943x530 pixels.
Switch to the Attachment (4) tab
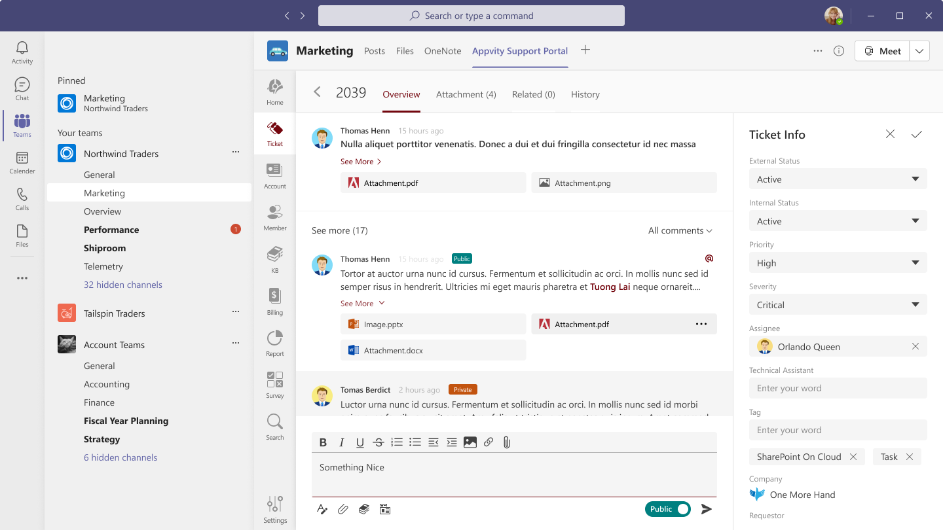[x=466, y=94]
